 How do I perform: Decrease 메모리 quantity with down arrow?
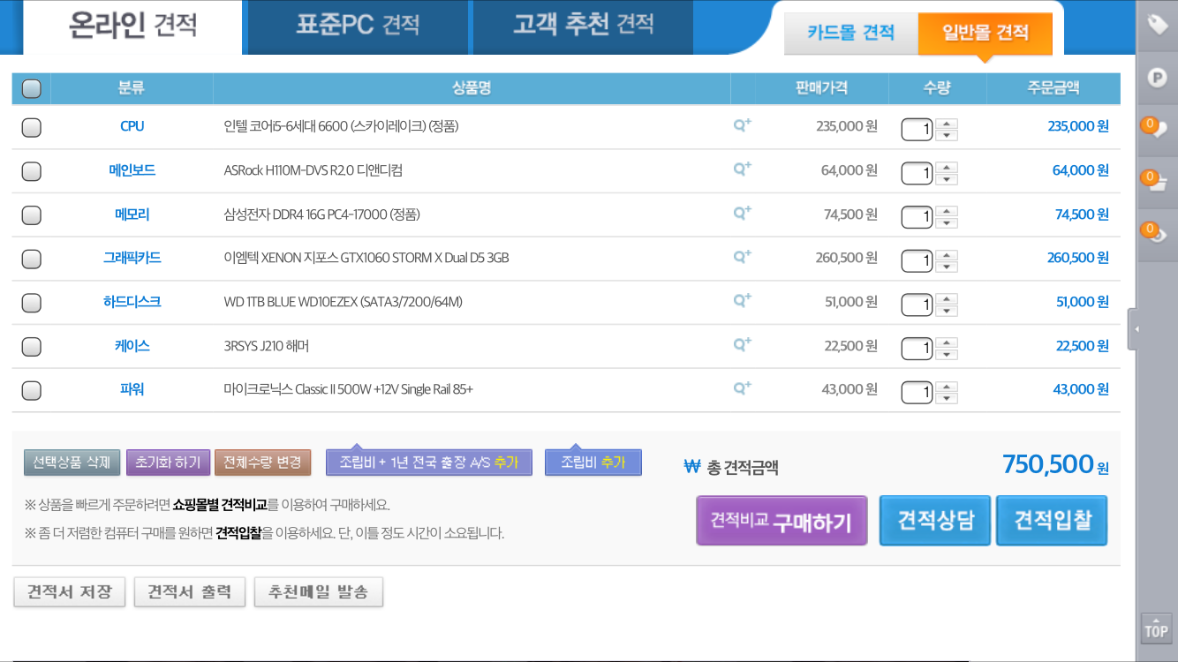[x=947, y=222]
